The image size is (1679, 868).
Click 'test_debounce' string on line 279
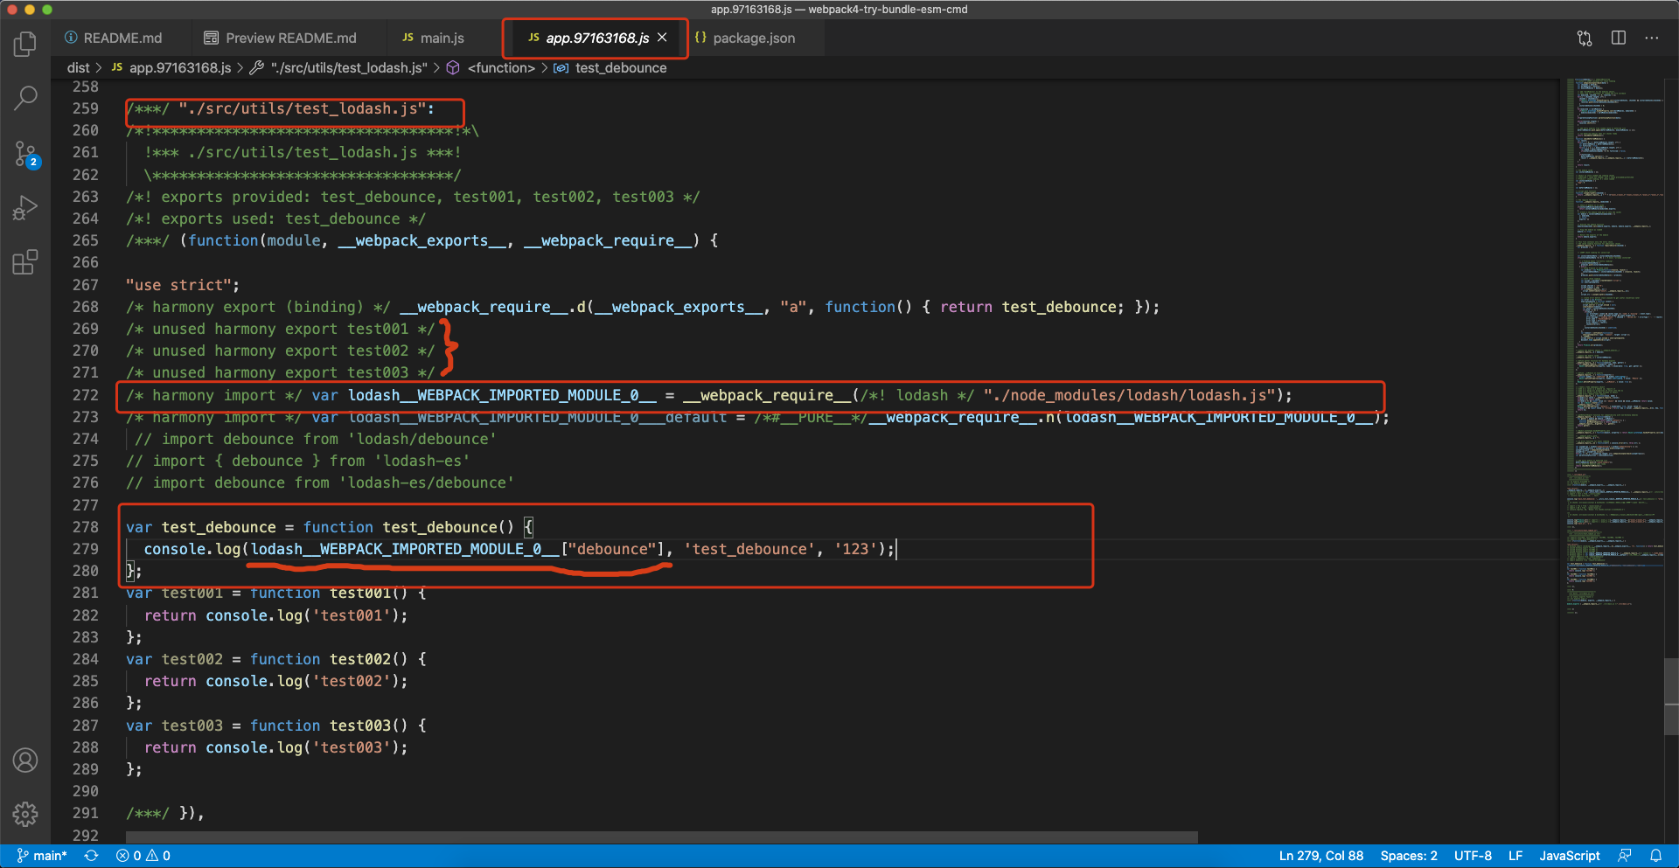[749, 549]
